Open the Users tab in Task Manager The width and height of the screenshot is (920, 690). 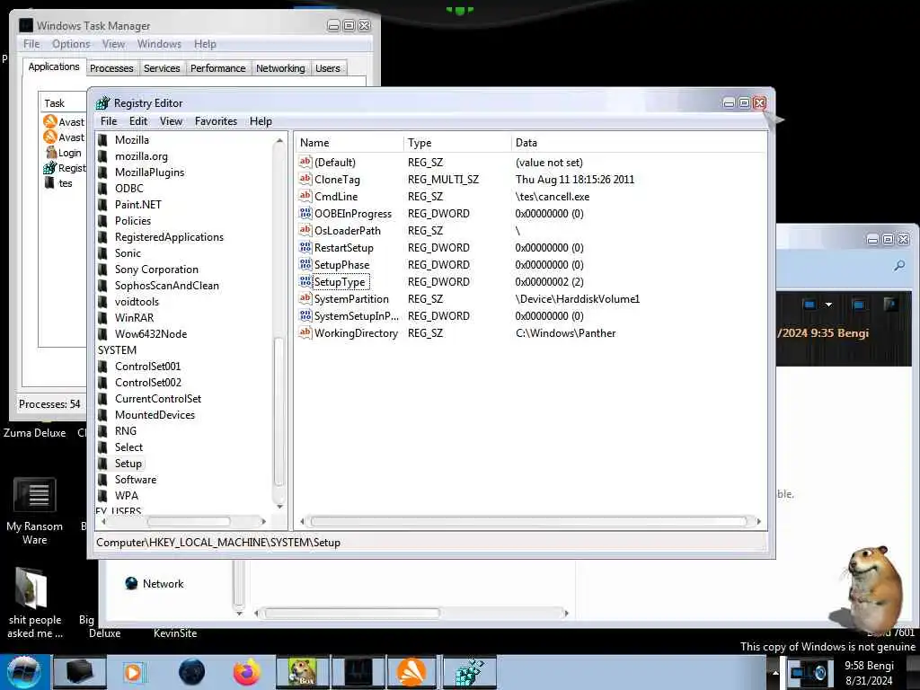[327, 68]
